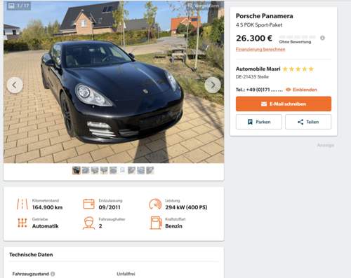Screen dimensions: 351x278
Task: Click E-Mail schreiben button
Action: pyautogui.click(x=284, y=104)
